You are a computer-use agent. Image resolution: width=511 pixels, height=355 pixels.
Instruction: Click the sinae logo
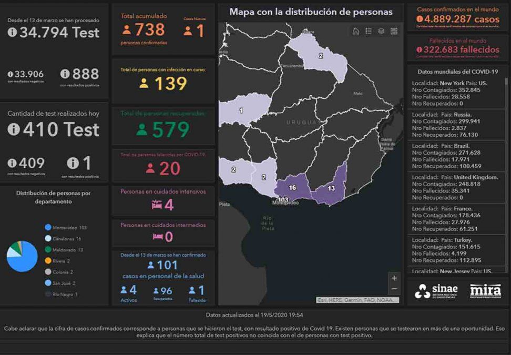[436, 291]
